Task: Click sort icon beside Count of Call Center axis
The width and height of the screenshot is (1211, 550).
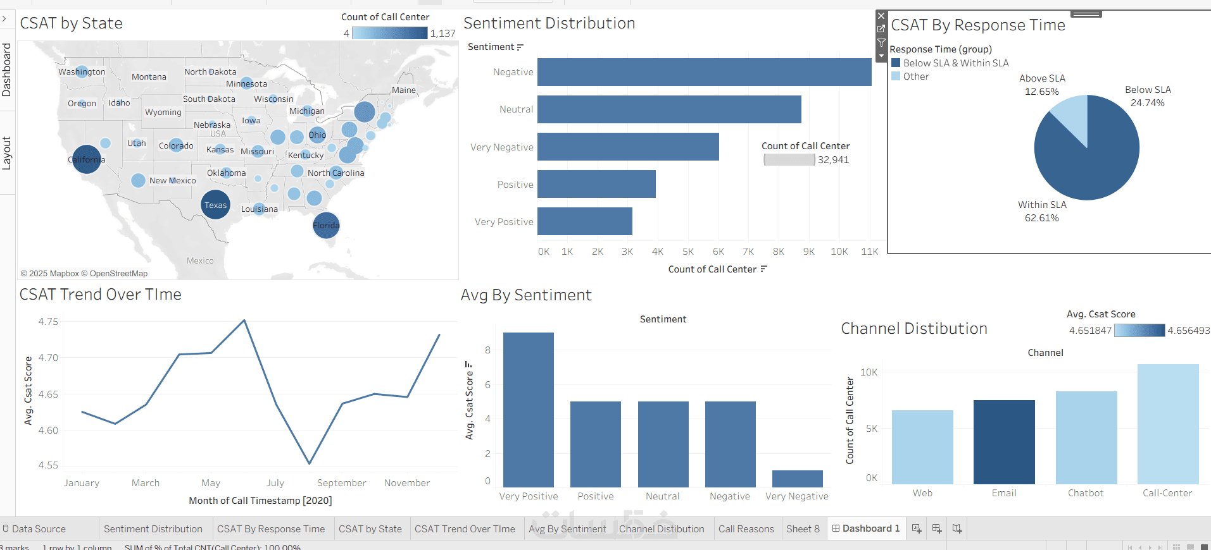Action: click(x=764, y=269)
